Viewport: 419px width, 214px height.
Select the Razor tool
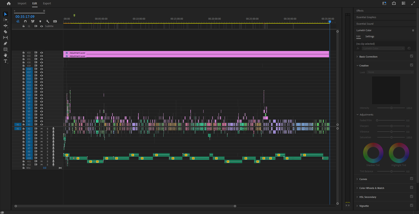(5, 31)
